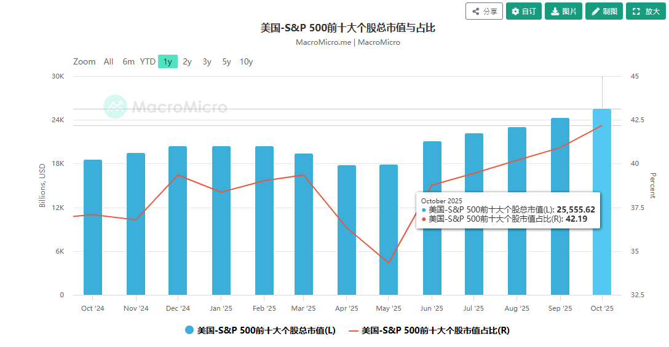Click the Feb '25 bar
The width and height of the screenshot is (669, 347).
pos(264,221)
